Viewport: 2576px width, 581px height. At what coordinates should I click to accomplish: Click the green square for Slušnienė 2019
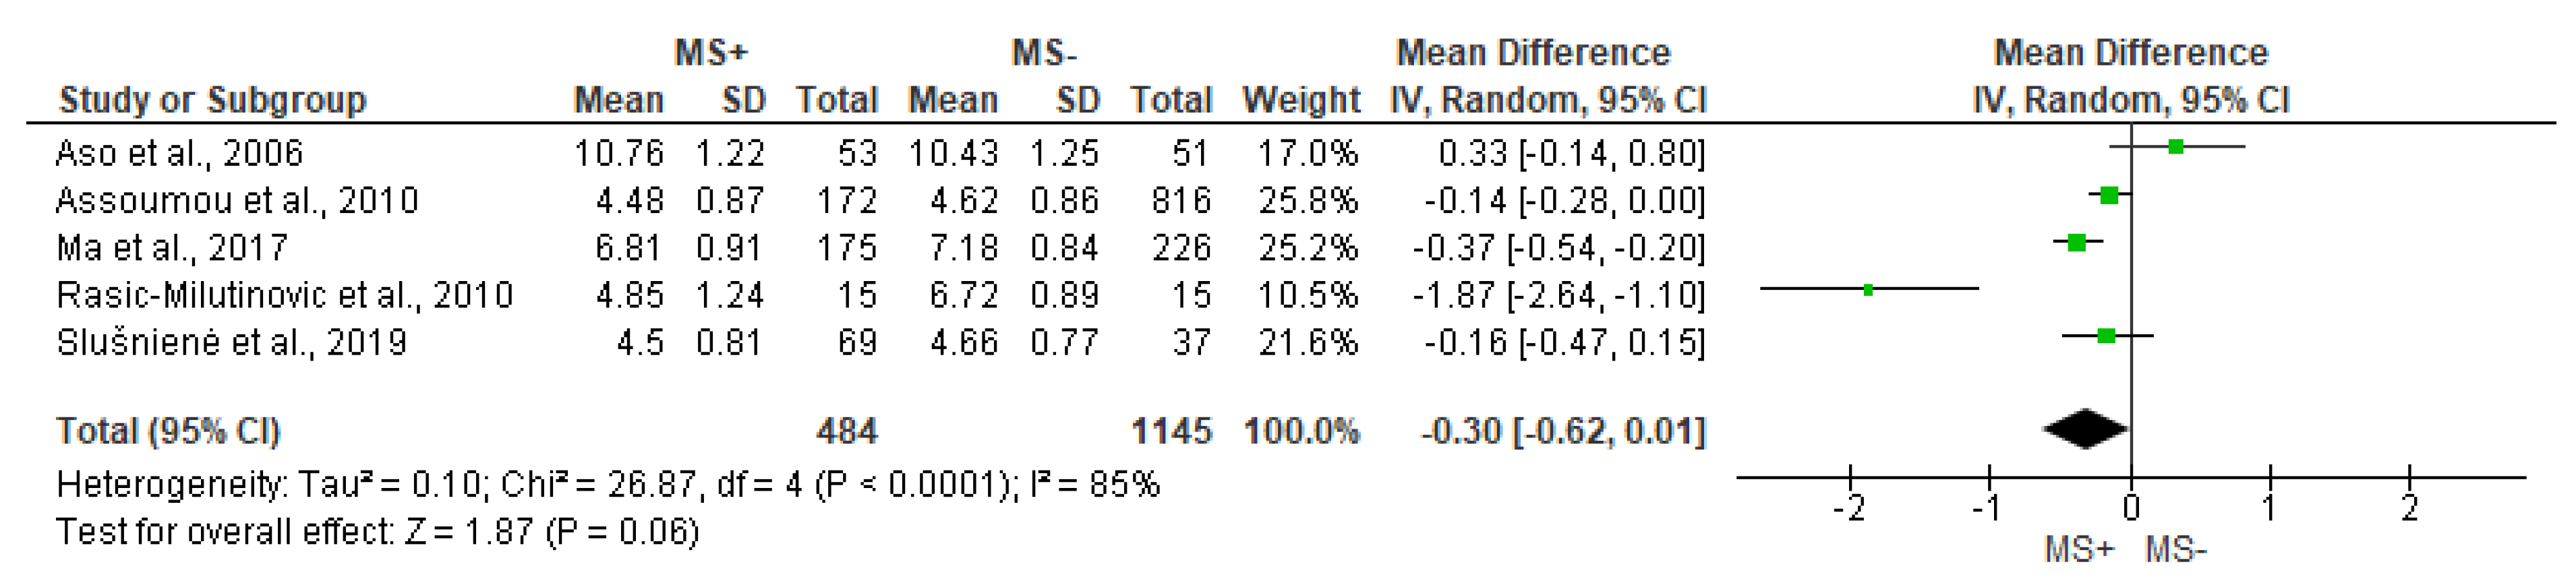coord(2106,336)
